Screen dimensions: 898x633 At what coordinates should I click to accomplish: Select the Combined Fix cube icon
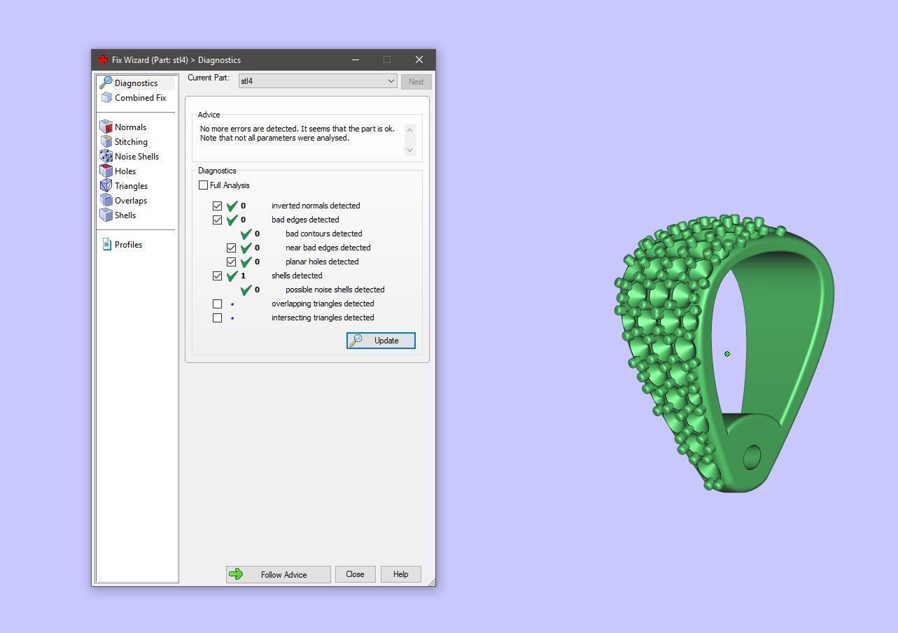pyautogui.click(x=106, y=98)
